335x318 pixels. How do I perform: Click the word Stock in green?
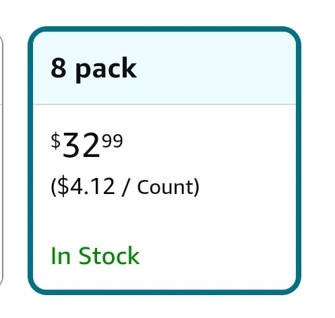point(109,256)
